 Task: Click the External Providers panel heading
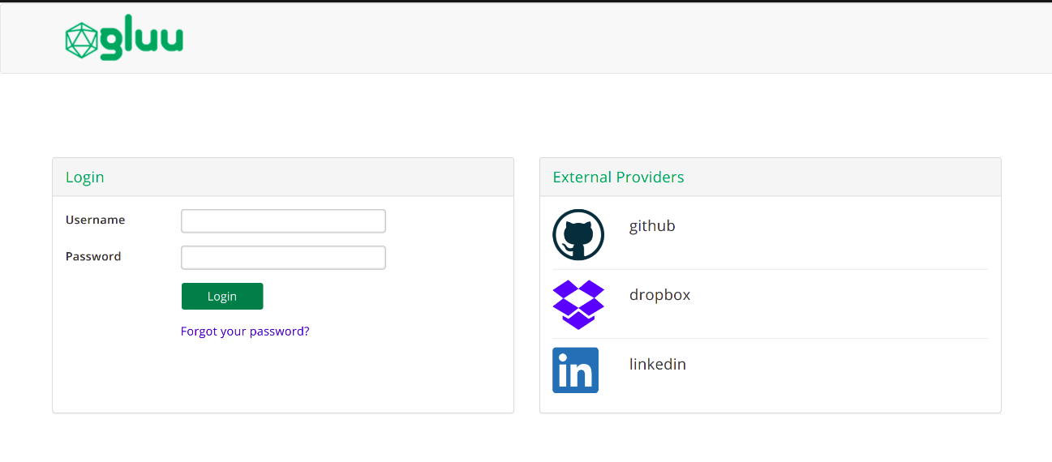click(x=618, y=178)
